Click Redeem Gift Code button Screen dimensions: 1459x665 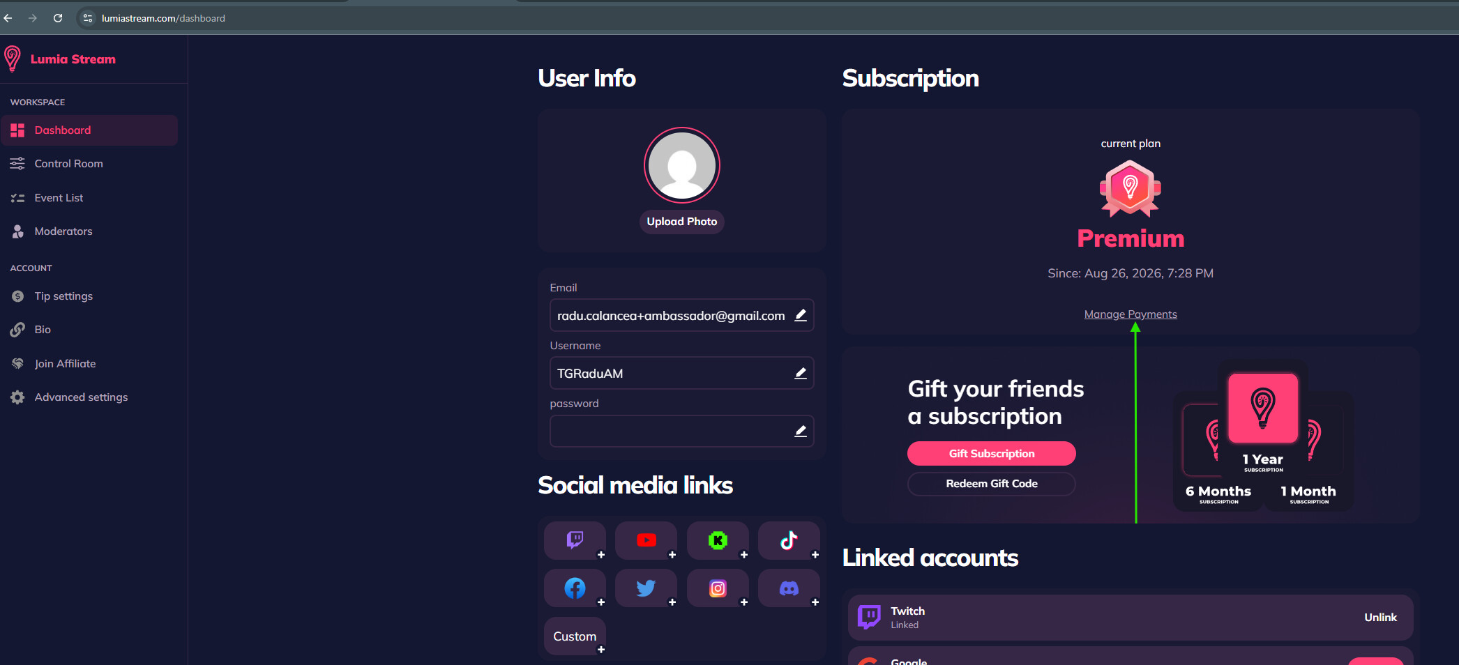(x=991, y=484)
